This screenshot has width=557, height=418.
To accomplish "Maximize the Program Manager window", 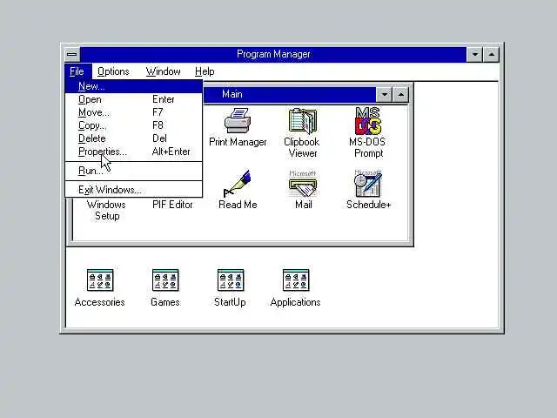I will coord(491,54).
